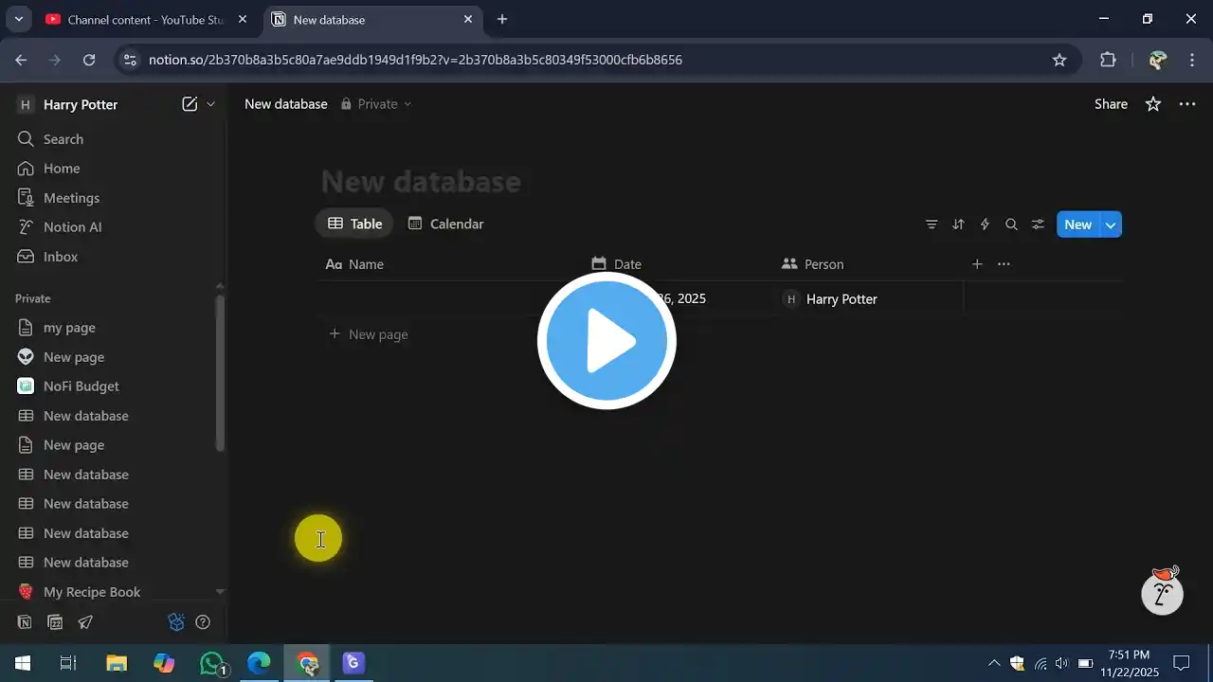Screen dimensions: 1213x682
Task: Open the Chrome three-dot menu
Action: click(x=1192, y=60)
